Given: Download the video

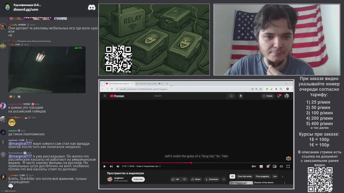Looking at the screenshot, I should (x=212, y=179).
